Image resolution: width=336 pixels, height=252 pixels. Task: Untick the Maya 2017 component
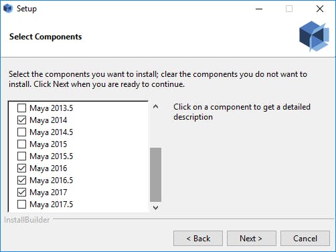tap(21, 193)
